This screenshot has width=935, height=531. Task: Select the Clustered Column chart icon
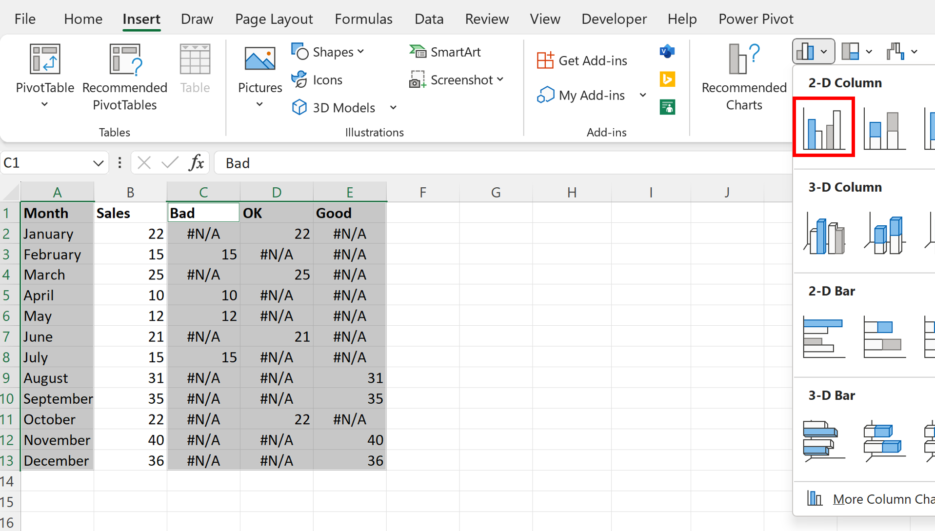point(824,128)
